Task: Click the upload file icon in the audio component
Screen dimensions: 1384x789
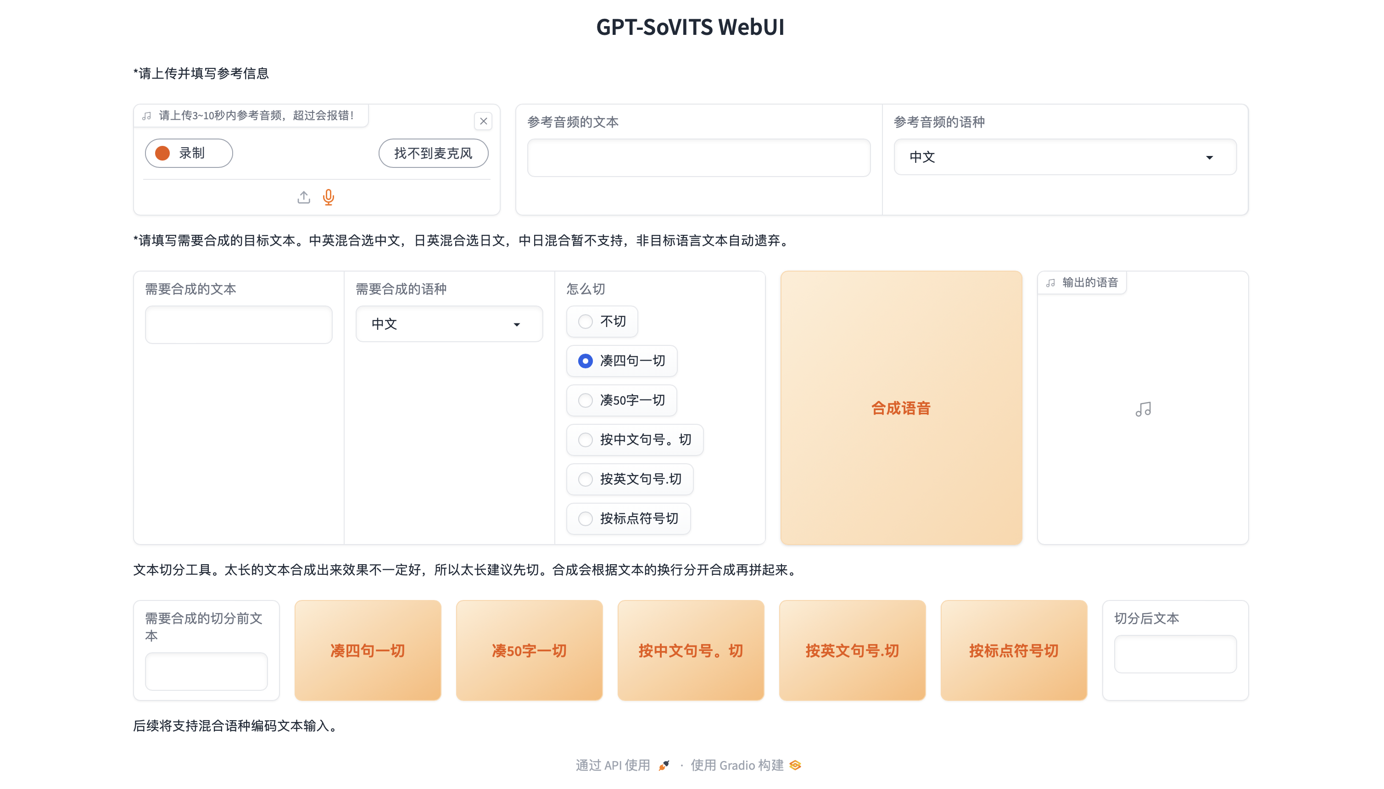Action: 304,197
